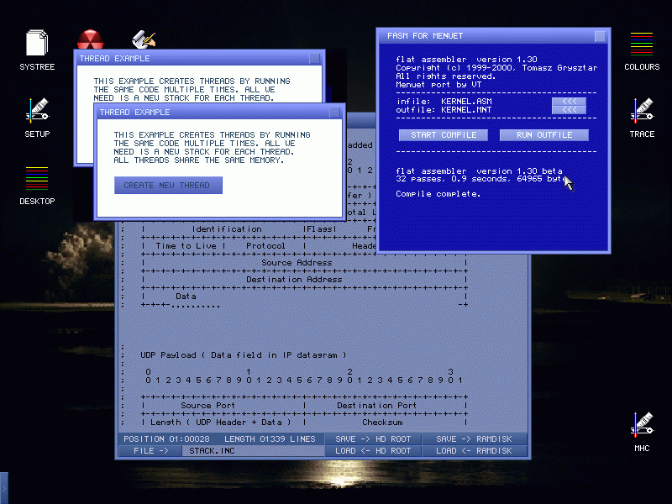Click 'Destination Address' in editor text
Screen dimensions: 672x504
[294, 280]
